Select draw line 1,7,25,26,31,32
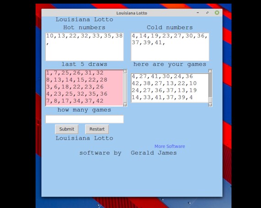The image size is (261, 208). (x=75, y=73)
